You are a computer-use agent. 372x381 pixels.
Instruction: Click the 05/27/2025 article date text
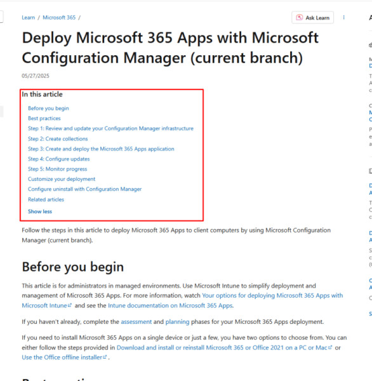click(x=36, y=76)
